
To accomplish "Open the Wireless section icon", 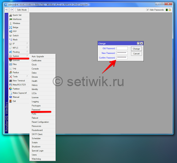I will [11, 23].
